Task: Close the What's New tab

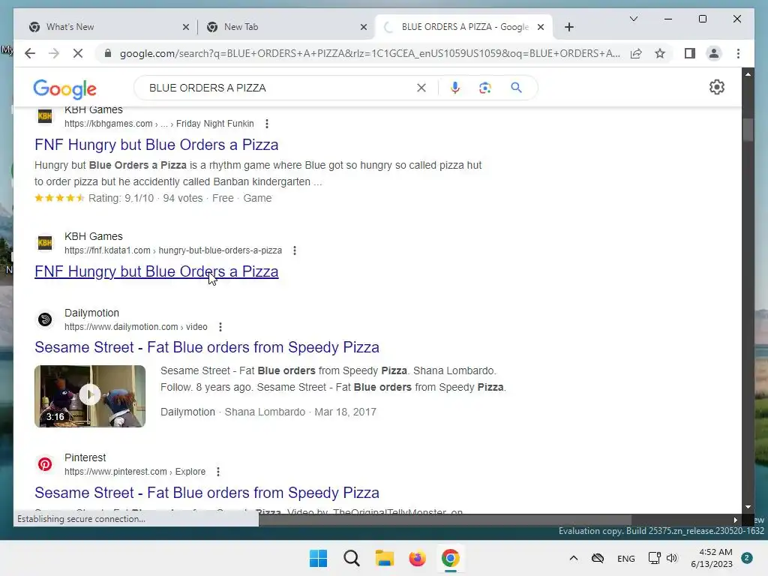Action: pyautogui.click(x=186, y=27)
